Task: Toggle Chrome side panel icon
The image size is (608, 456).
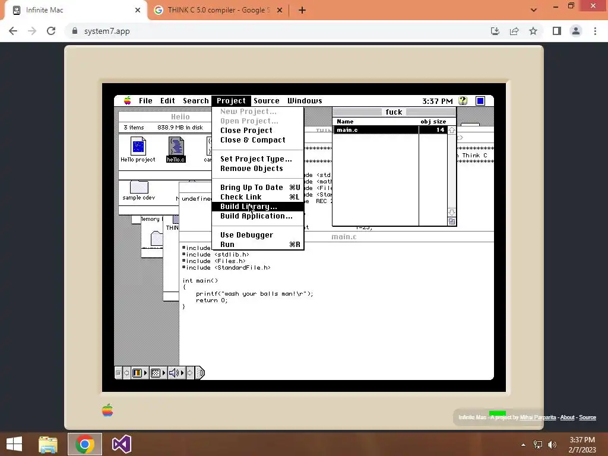Action: point(557,31)
